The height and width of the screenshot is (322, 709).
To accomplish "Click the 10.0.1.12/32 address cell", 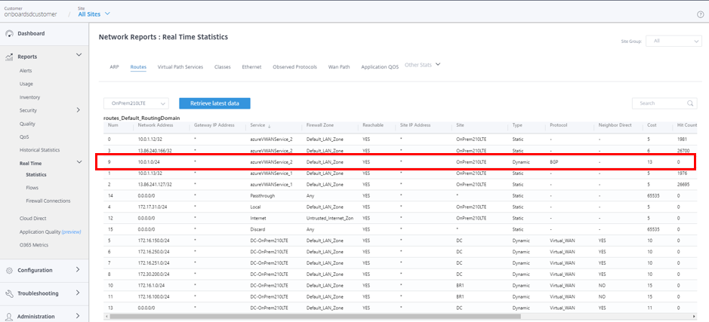I will (x=150, y=139).
